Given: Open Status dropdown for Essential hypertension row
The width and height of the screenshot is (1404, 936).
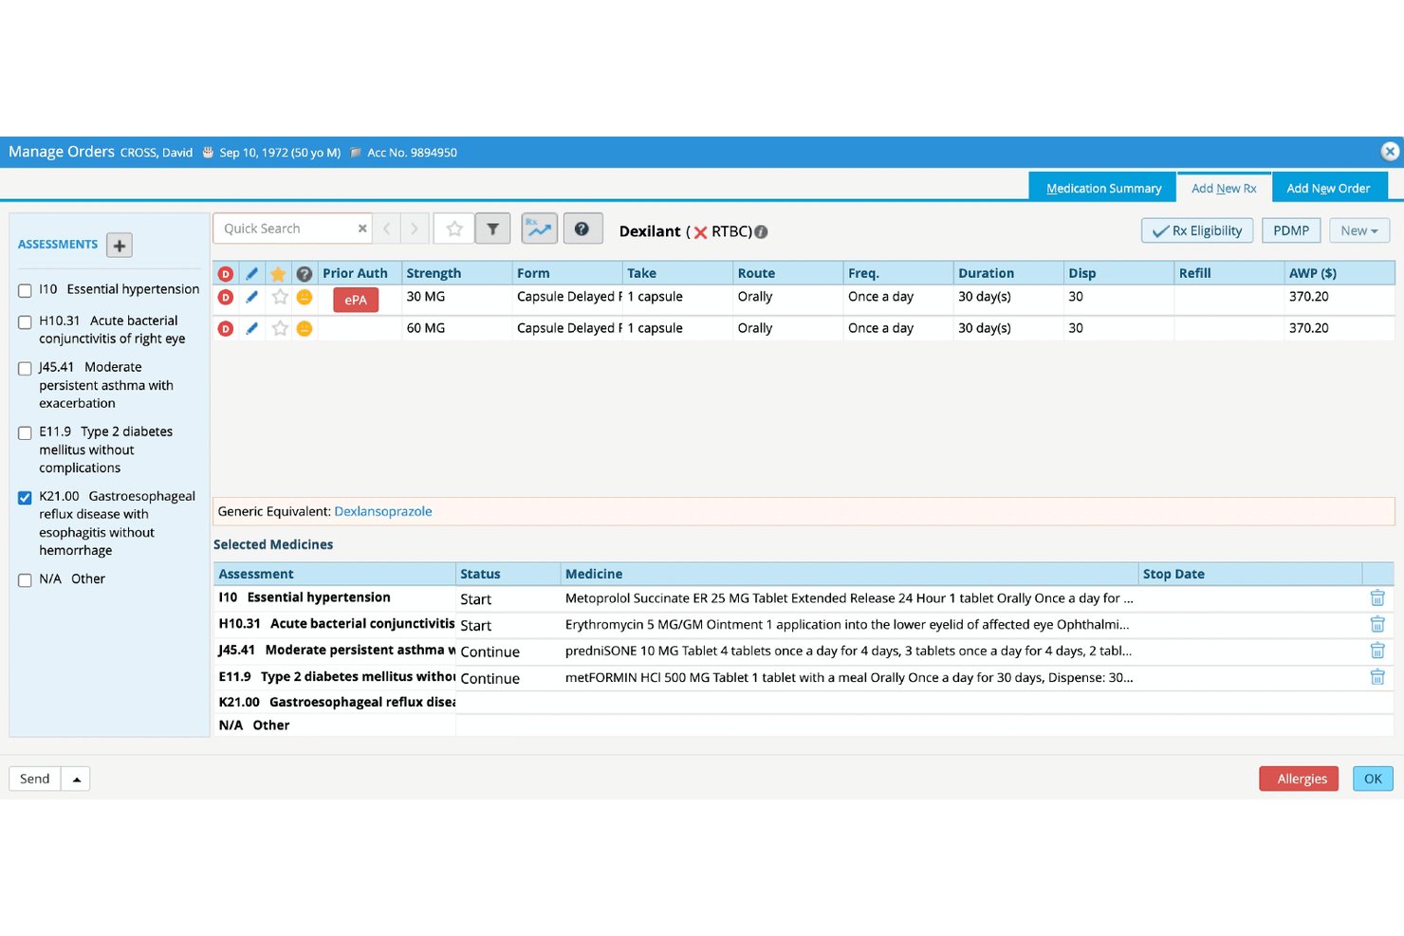Looking at the screenshot, I should 508,598.
